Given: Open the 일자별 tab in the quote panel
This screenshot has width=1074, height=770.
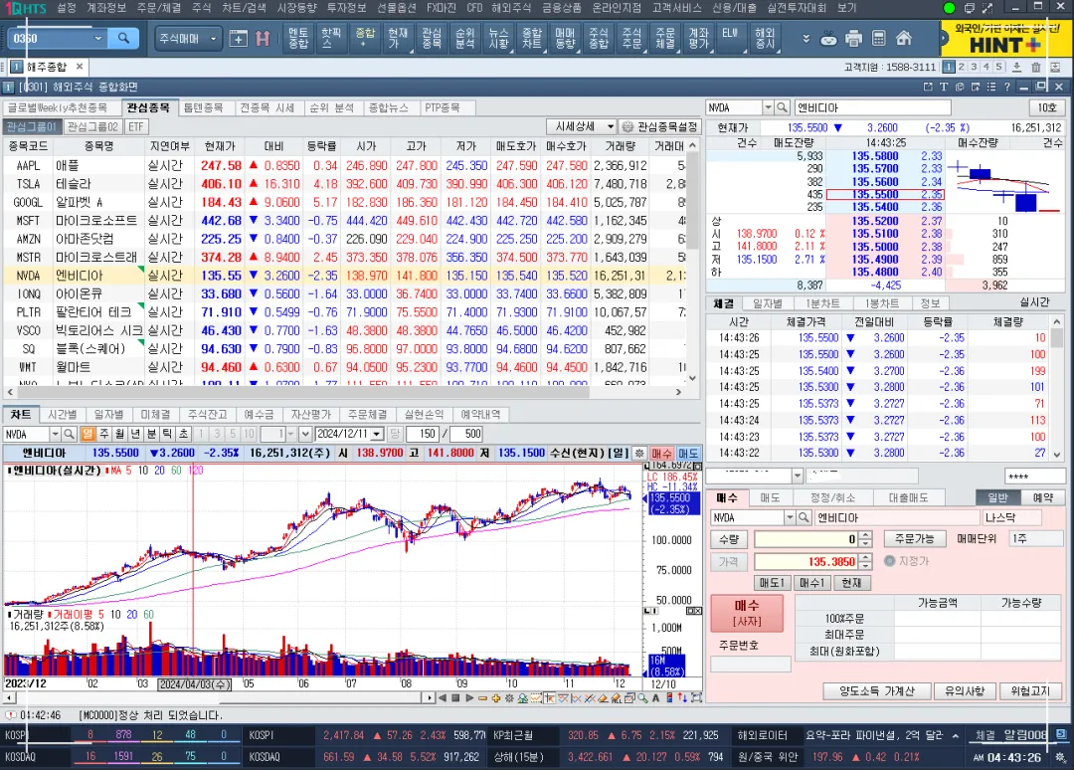Looking at the screenshot, I should click(767, 303).
